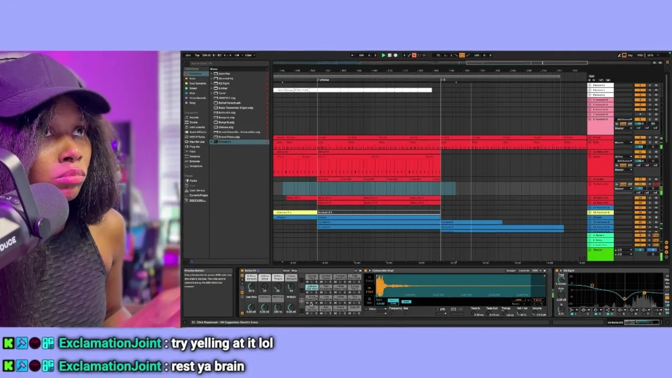Select Favorites in Collections
672x378 pixels.
click(195, 73)
